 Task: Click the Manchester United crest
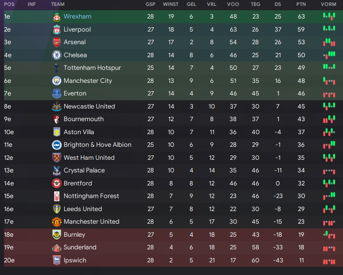[x=57, y=222]
